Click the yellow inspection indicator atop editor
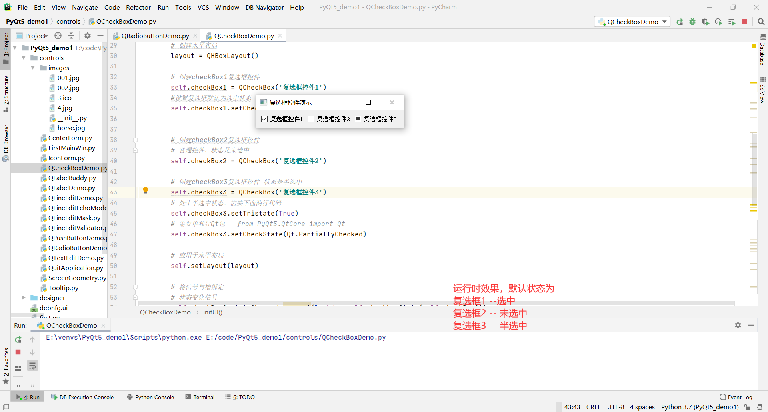This screenshot has height=412, width=768. coord(754,46)
